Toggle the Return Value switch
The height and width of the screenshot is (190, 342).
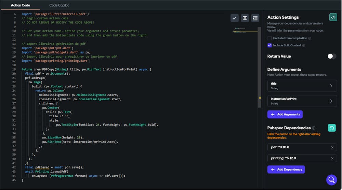[332, 56]
